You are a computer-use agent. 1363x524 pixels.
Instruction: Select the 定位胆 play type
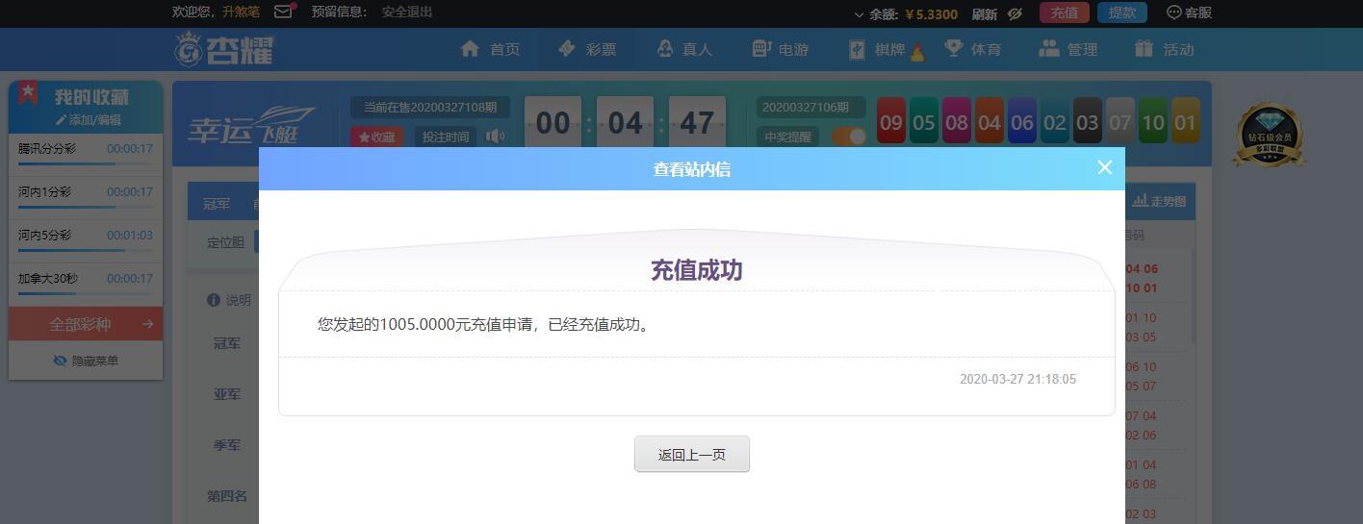(x=225, y=242)
